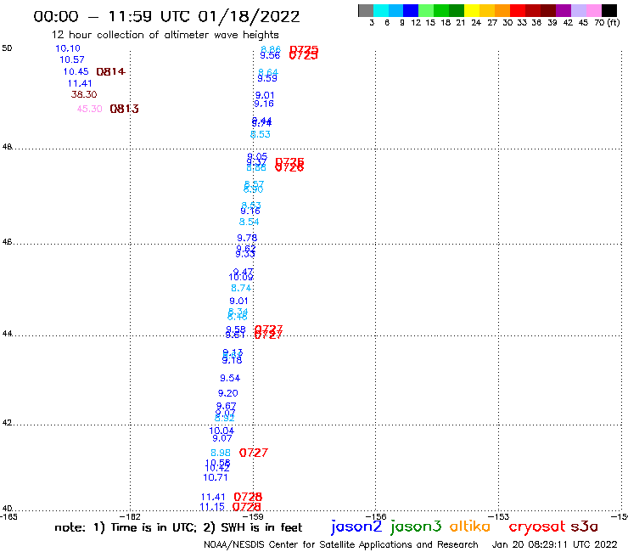
Task: Click the gray swatch in the color legend
Action: click(366, 10)
